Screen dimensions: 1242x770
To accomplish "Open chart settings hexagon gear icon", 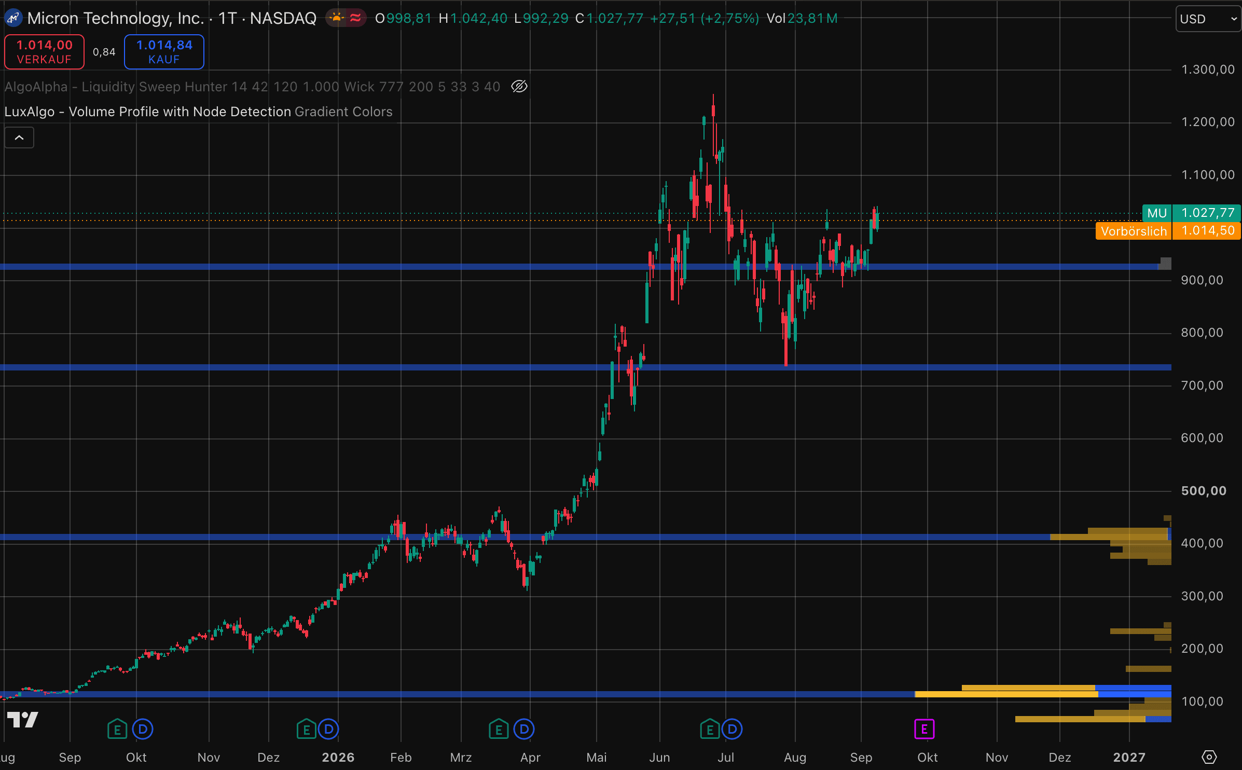I will 1209,757.
